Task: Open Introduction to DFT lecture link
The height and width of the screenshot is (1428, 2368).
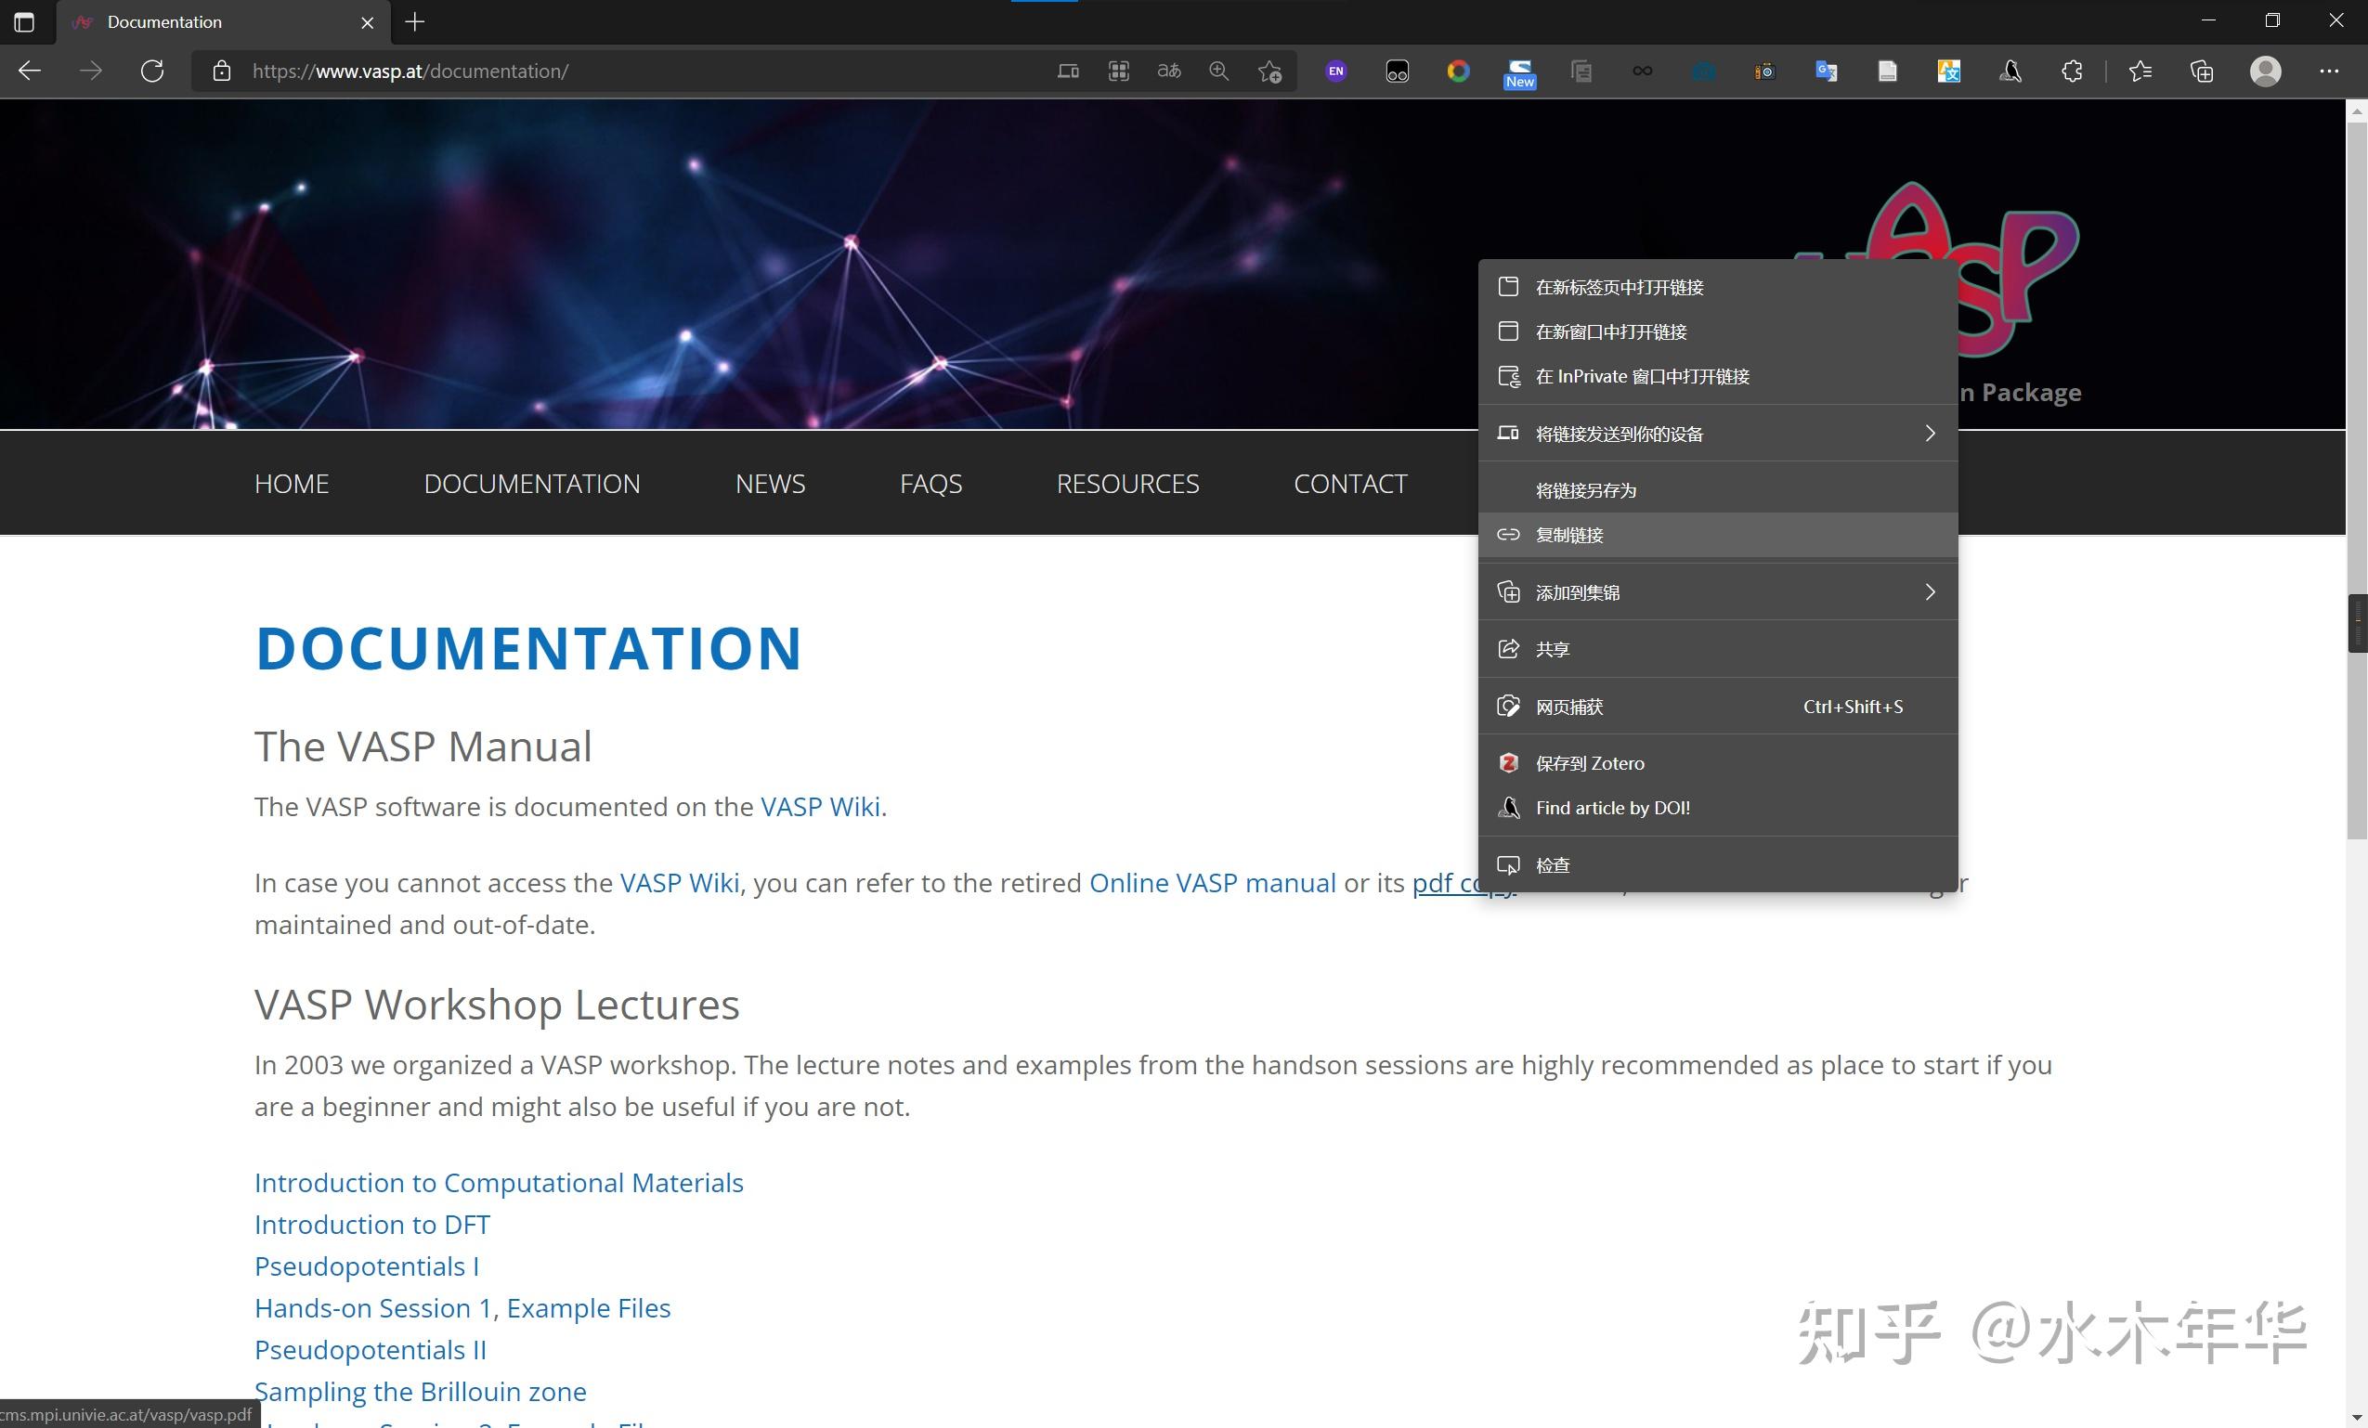Action: coord(372,1225)
